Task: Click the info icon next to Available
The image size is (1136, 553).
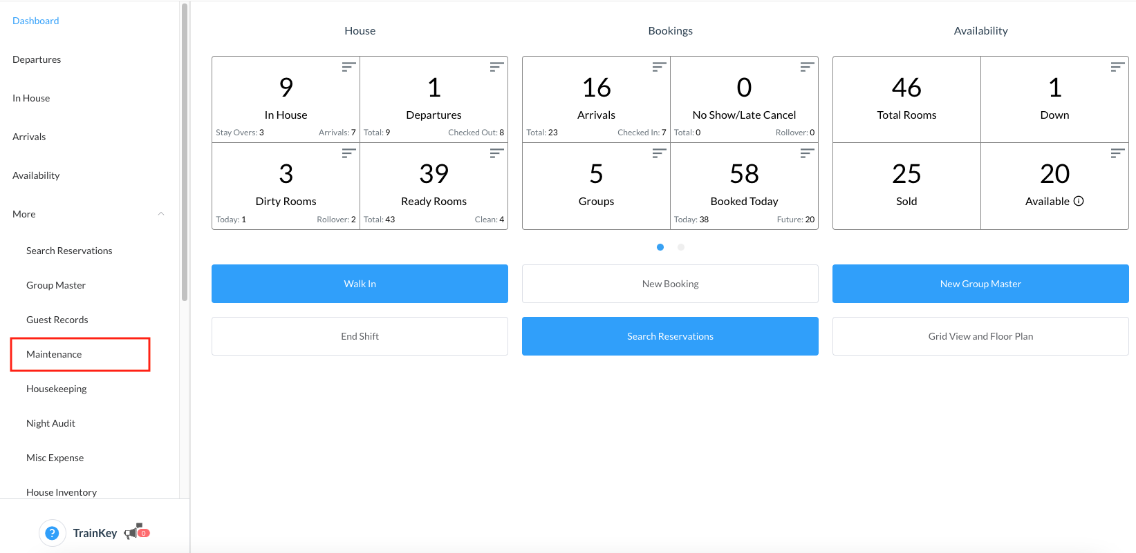Action: tap(1079, 201)
